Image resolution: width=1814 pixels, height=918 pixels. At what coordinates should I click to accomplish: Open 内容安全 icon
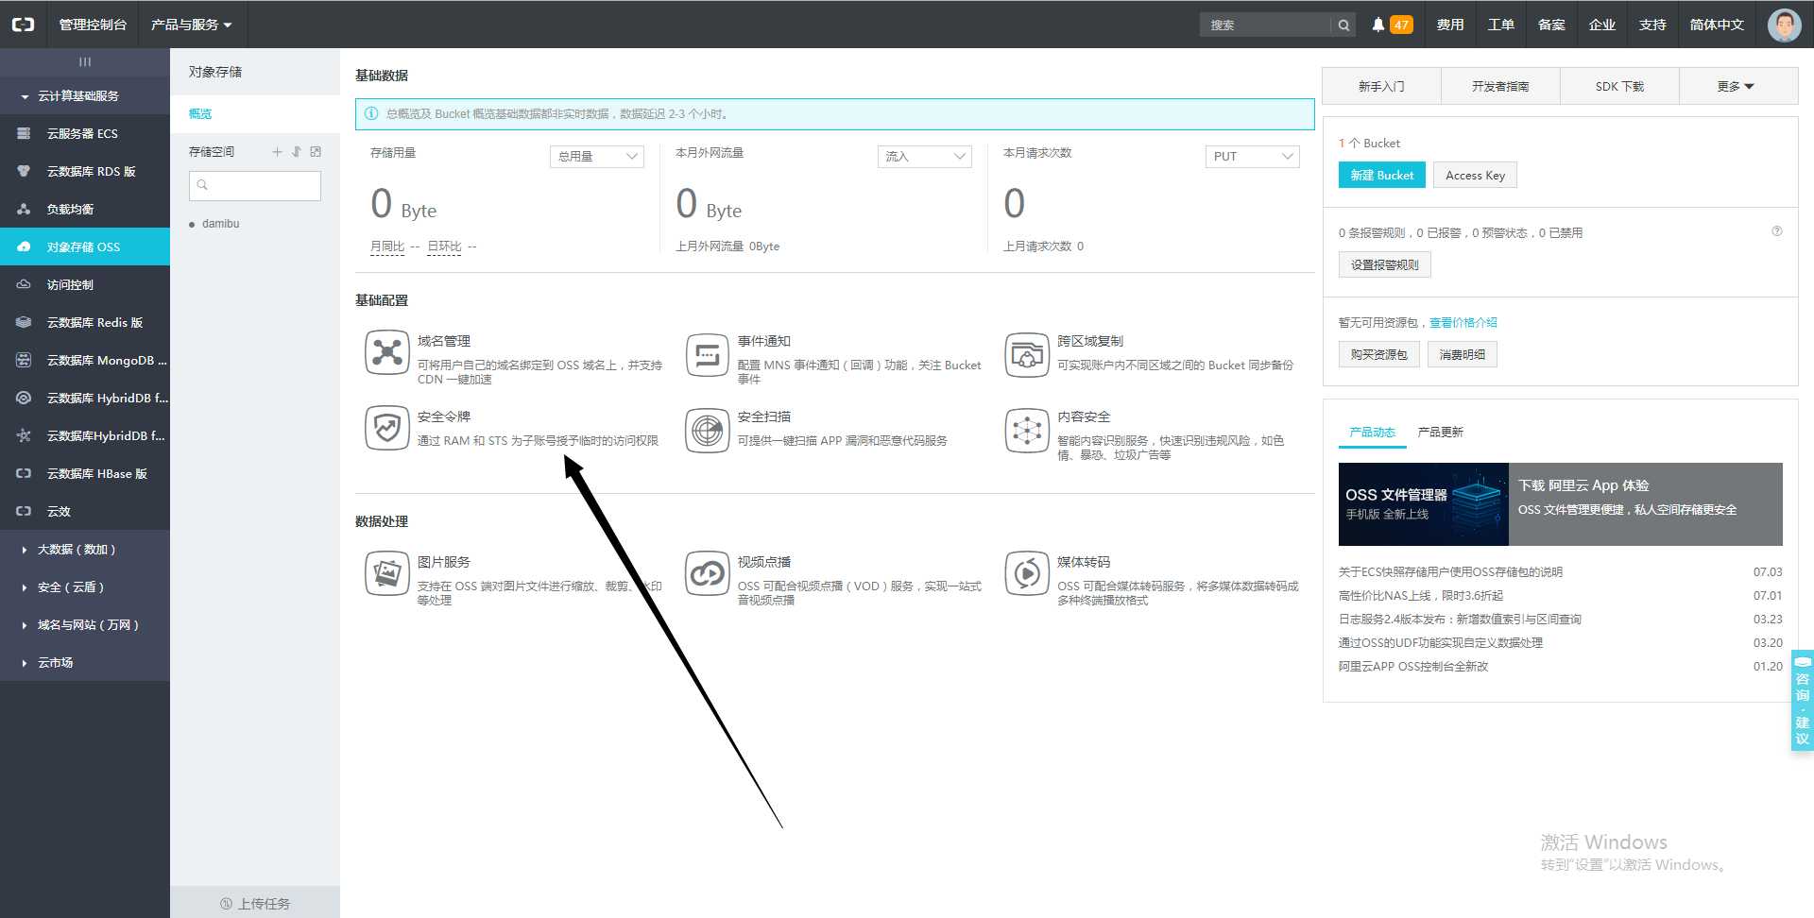[x=1027, y=430]
